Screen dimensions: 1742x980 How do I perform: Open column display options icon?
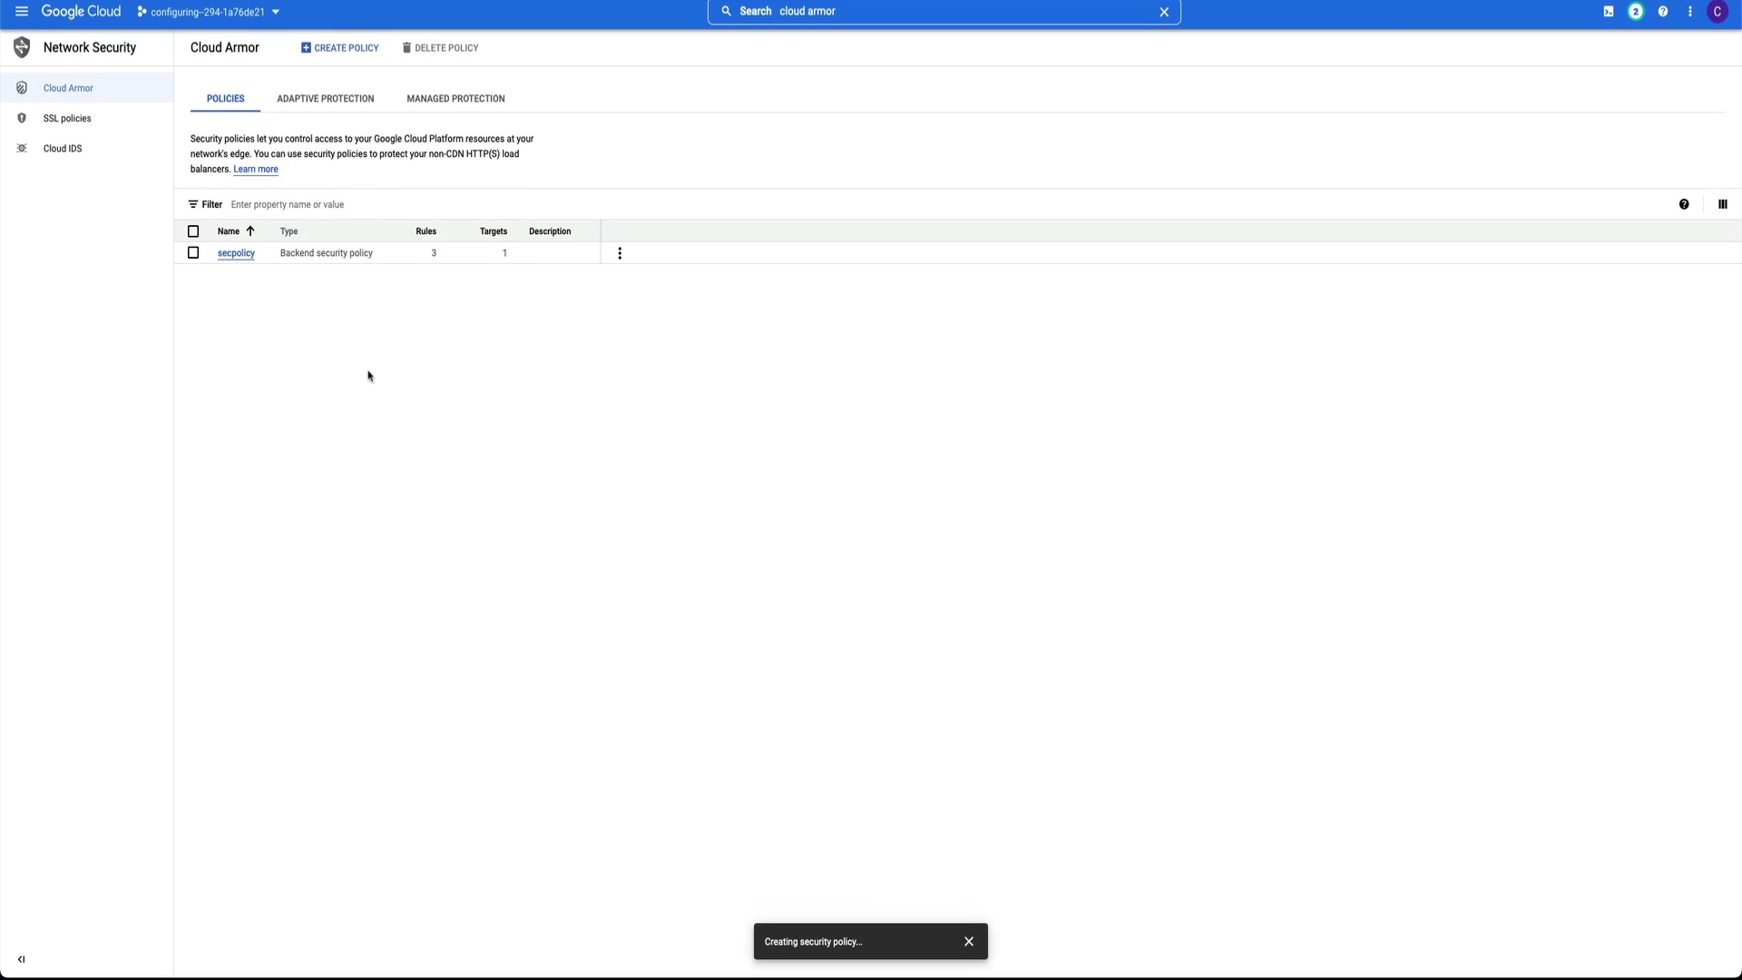click(1722, 204)
